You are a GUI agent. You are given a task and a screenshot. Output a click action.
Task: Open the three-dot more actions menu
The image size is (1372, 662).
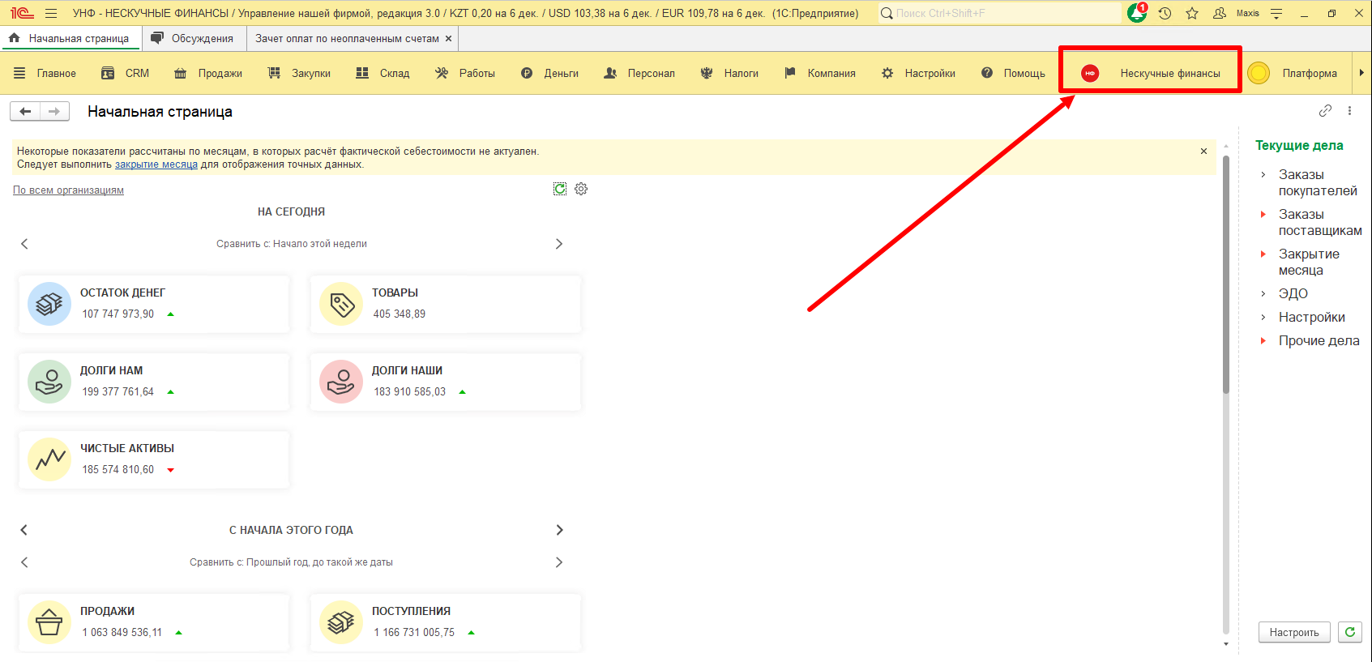tap(1349, 110)
